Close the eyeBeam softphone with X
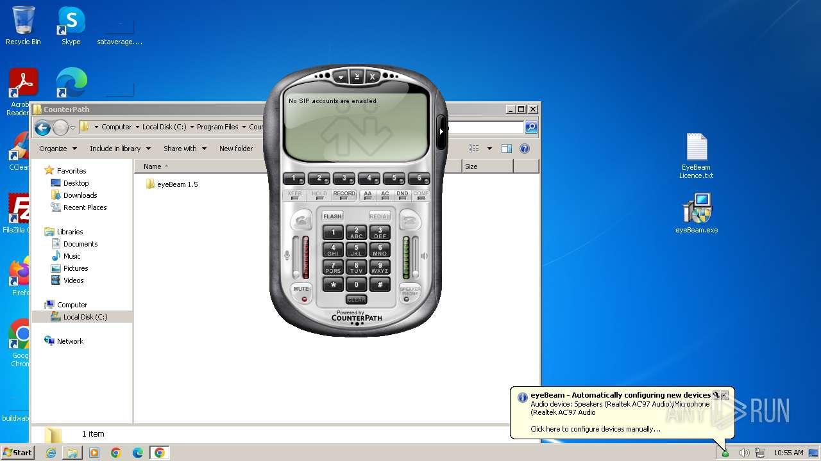 click(372, 77)
